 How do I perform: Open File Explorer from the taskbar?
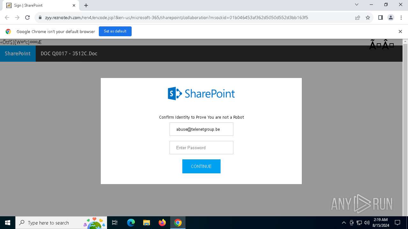coord(146,223)
